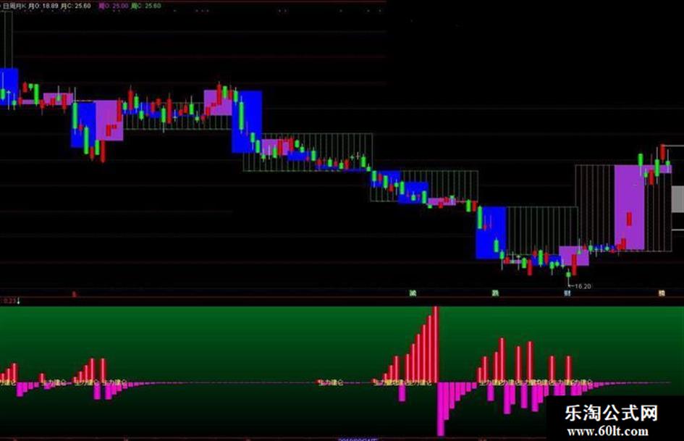Click the tallest red bar in the histogram

coord(435,345)
